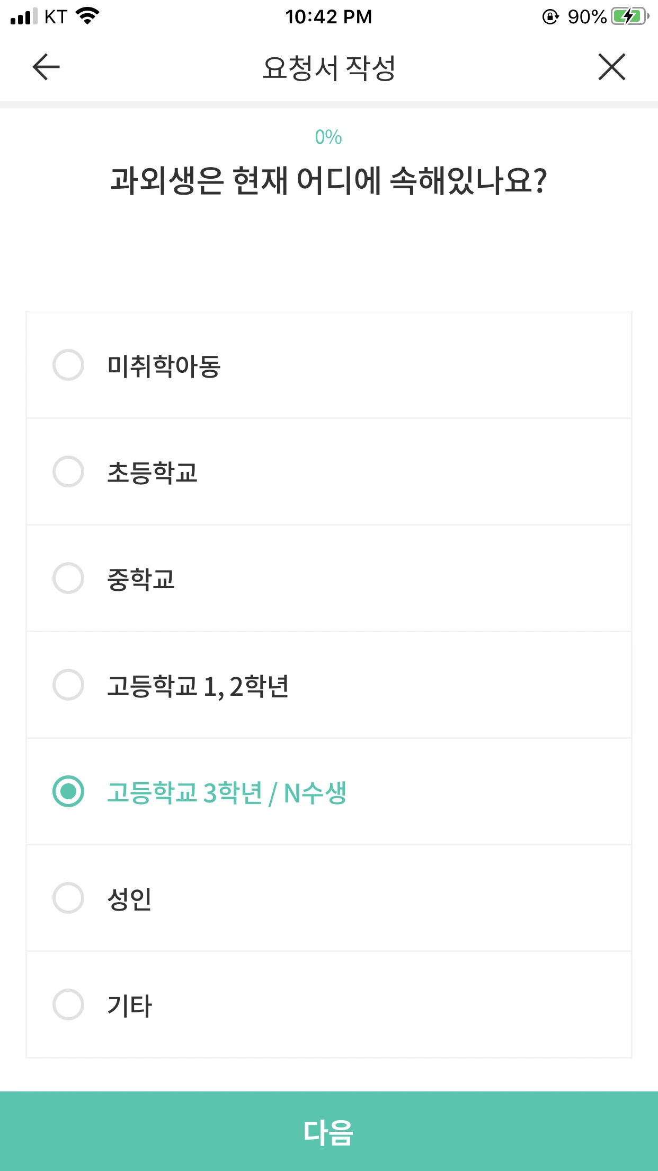
Task: Tap the 미취학아동 option label
Action: coord(164,366)
